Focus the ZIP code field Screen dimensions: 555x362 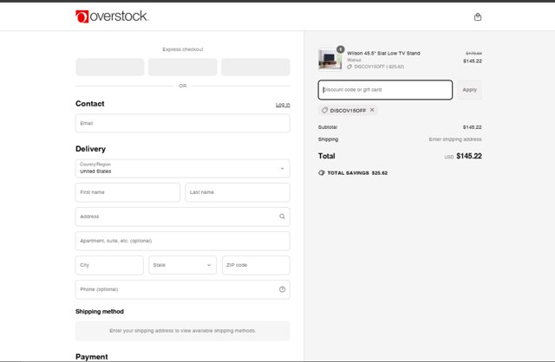[256, 265]
